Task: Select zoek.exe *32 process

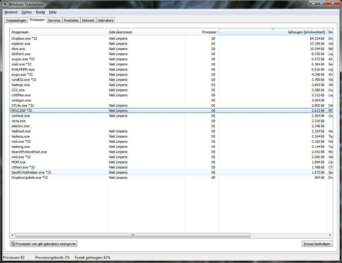Action: coord(171,64)
